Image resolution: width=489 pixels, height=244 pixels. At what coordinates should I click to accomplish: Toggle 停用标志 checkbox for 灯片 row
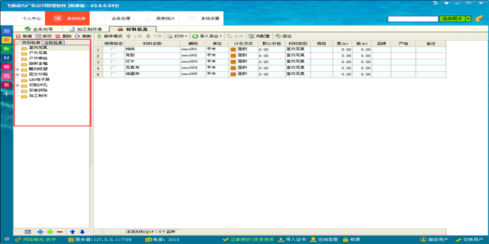(x=113, y=62)
